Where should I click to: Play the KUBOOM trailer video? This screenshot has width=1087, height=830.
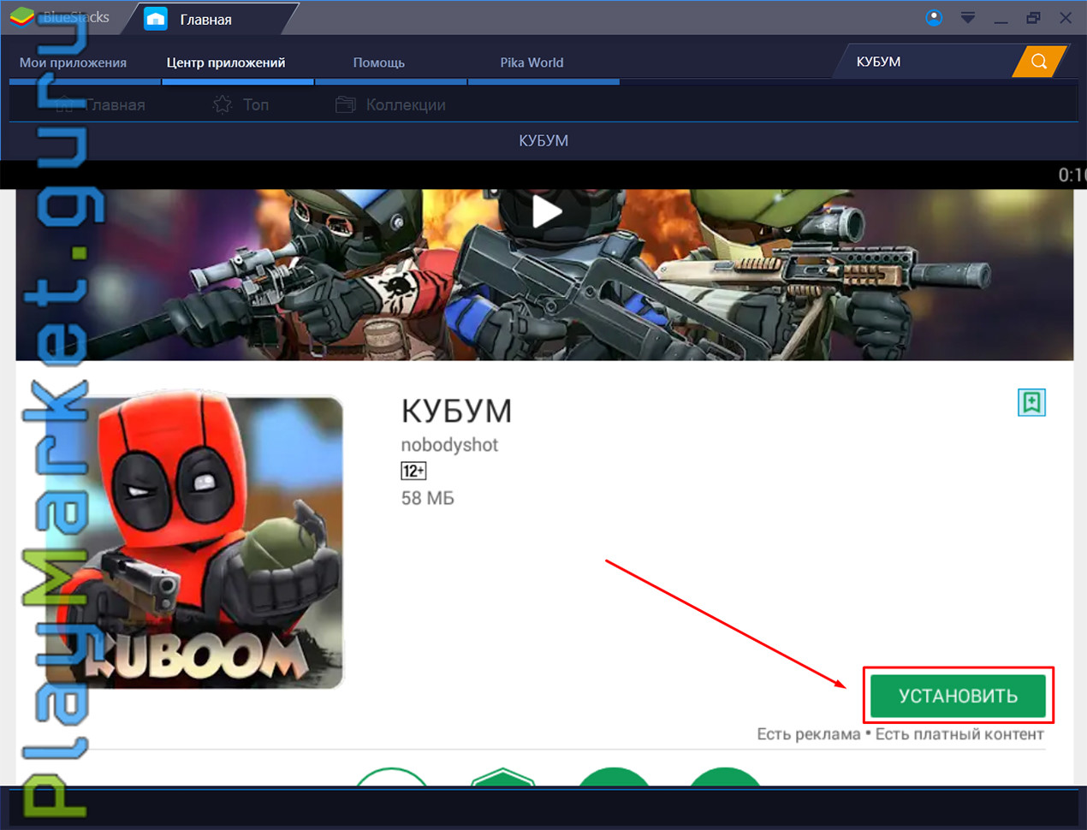[x=546, y=211]
